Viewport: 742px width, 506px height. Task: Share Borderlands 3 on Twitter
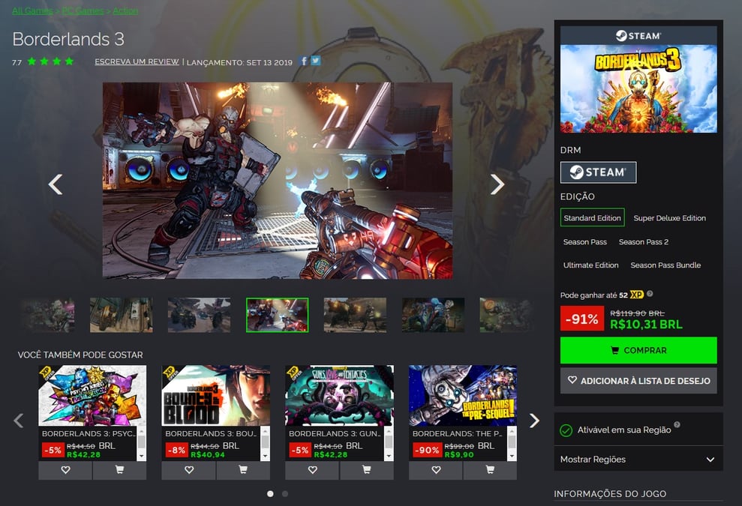pyautogui.click(x=315, y=61)
